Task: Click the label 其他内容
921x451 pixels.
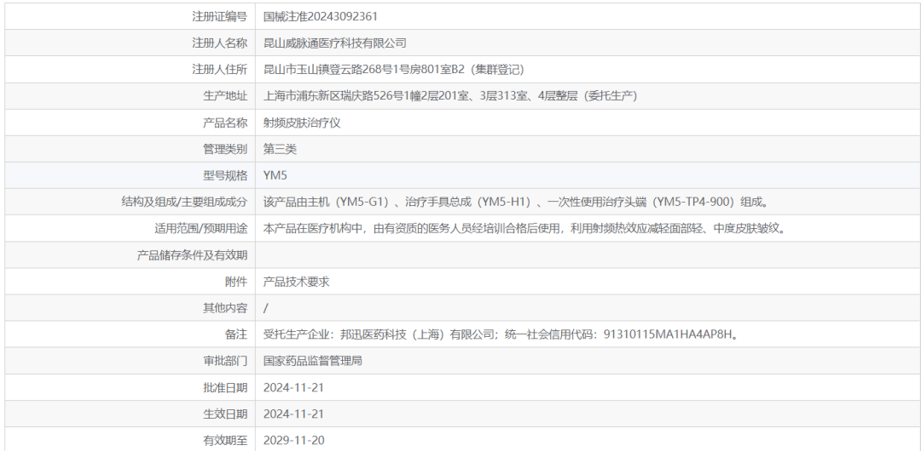Action: (x=225, y=308)
